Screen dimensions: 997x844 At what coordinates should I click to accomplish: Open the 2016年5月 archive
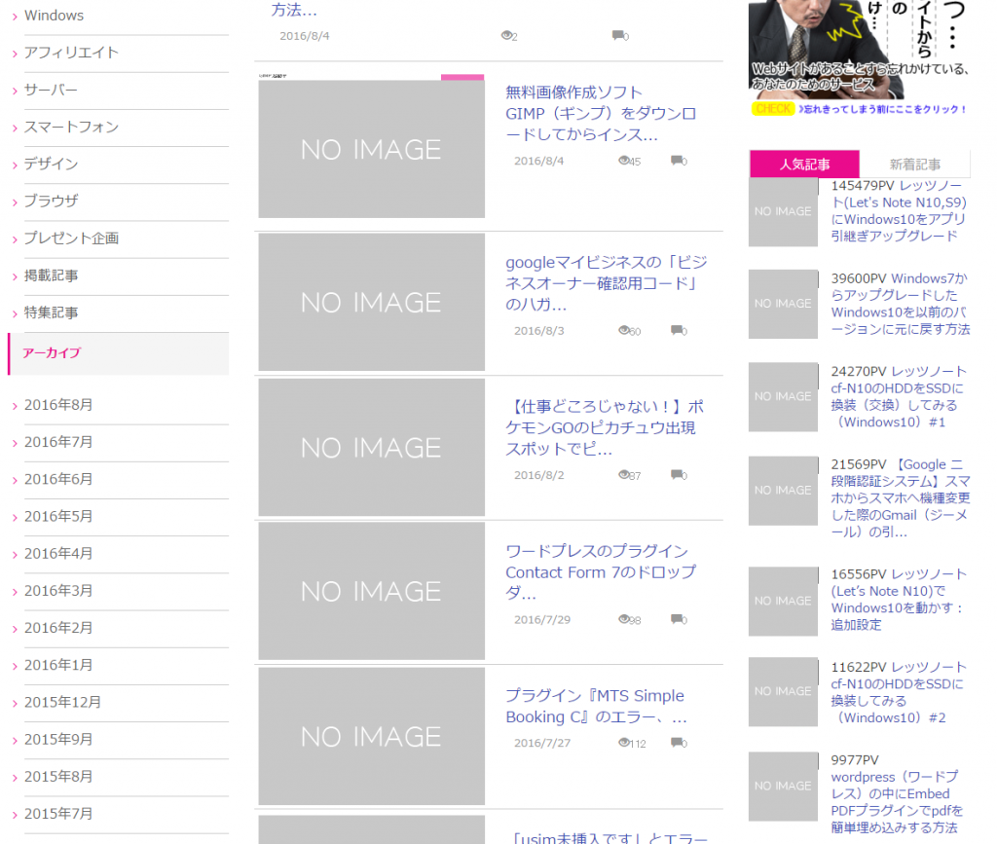coord(58,517)
